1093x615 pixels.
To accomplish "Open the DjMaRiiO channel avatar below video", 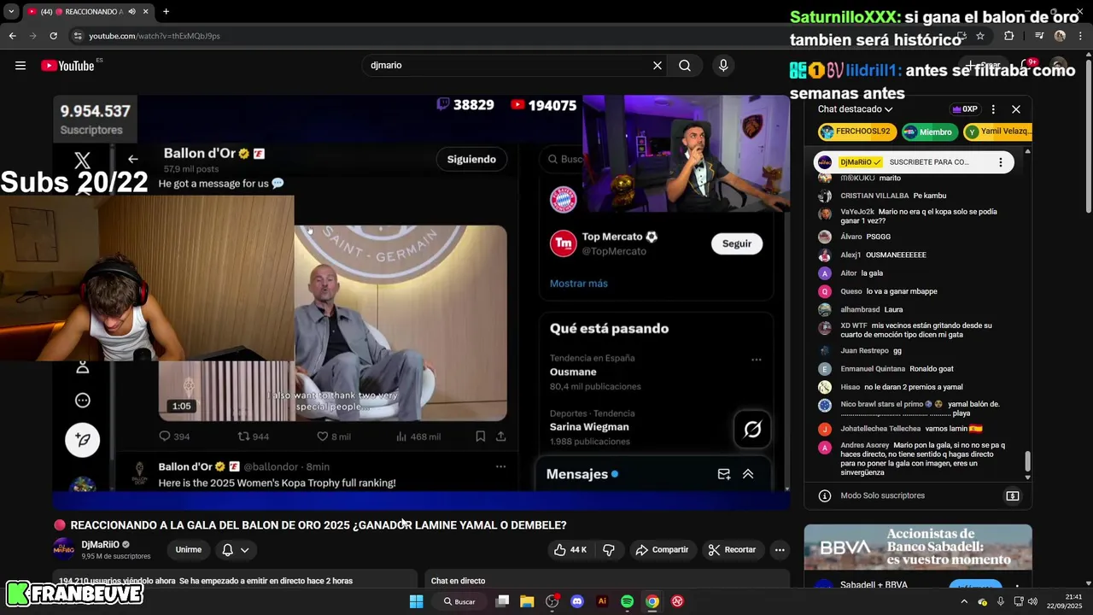I will tap(64, 549).
